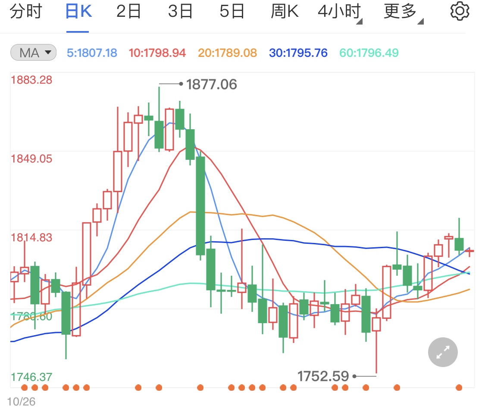Toggle the 周K weekly candle view
Viewport: 485px width, 414px height.
(x=284, y=12)
